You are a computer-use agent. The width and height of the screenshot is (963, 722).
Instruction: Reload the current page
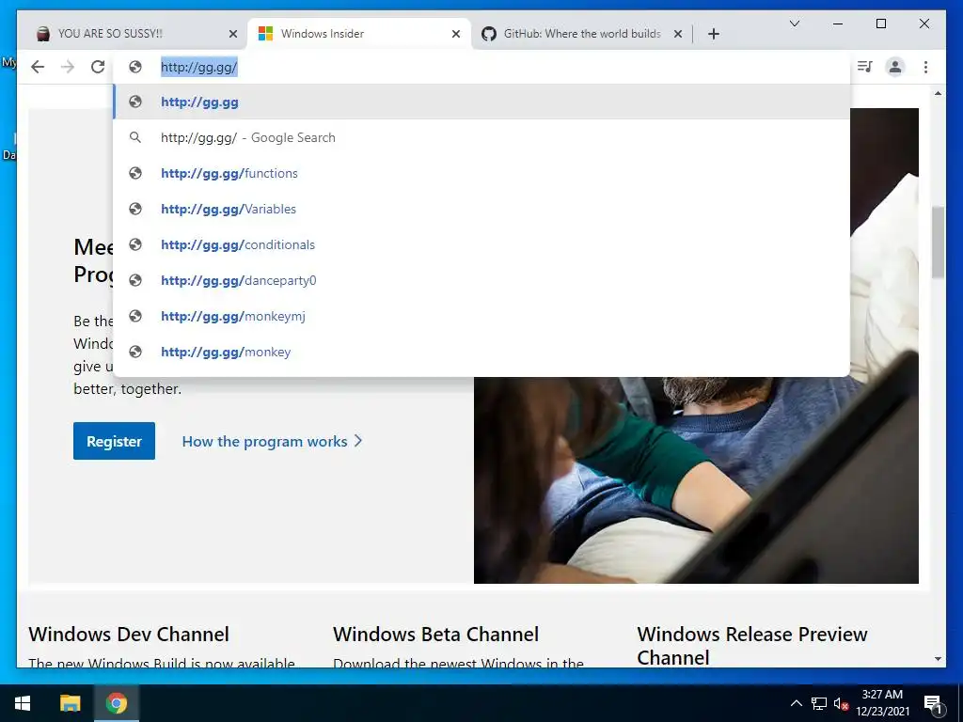pos(98,67)
